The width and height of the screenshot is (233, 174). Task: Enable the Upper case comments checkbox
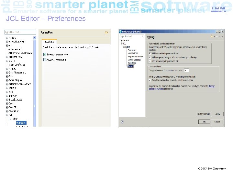45,60
